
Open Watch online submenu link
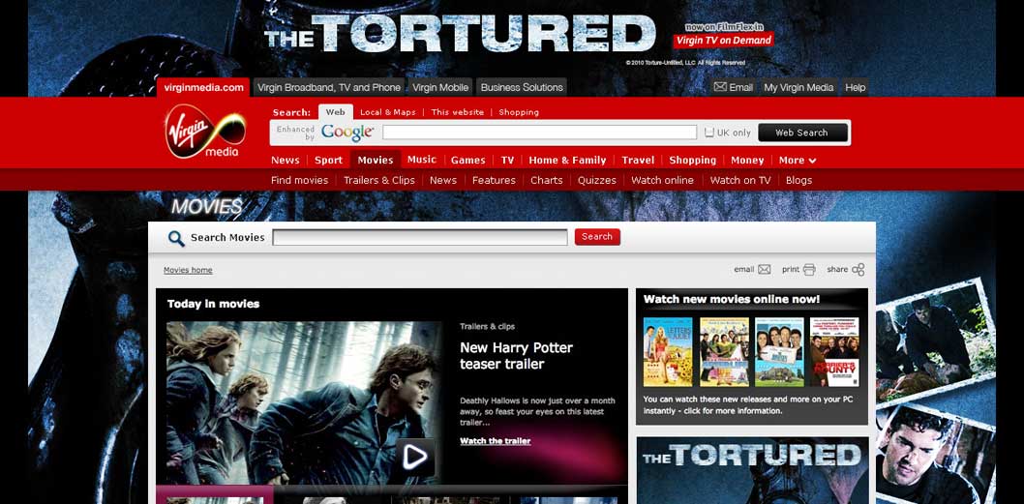tap(663, 180)
